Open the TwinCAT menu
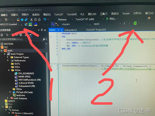 (x=59, y=15)
